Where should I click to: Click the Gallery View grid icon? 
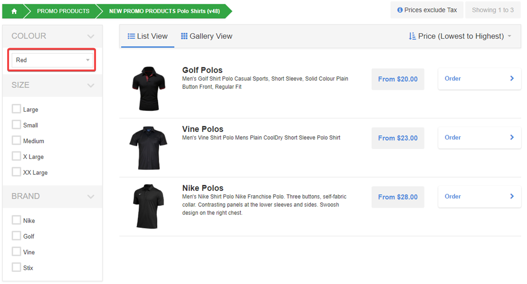click(184, 36)
